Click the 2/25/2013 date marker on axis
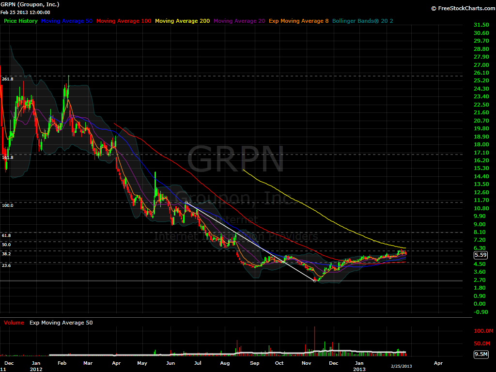Viewport: 496px width, 372px height. click(400, 367)
